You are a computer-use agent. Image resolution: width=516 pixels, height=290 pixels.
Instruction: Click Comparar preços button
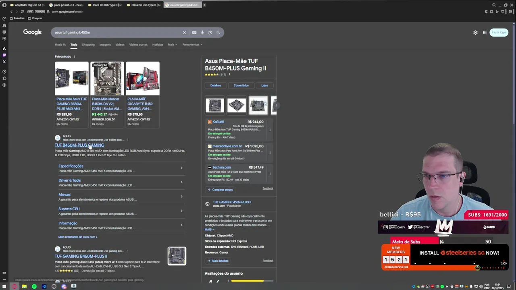click(x=220, y=190)
